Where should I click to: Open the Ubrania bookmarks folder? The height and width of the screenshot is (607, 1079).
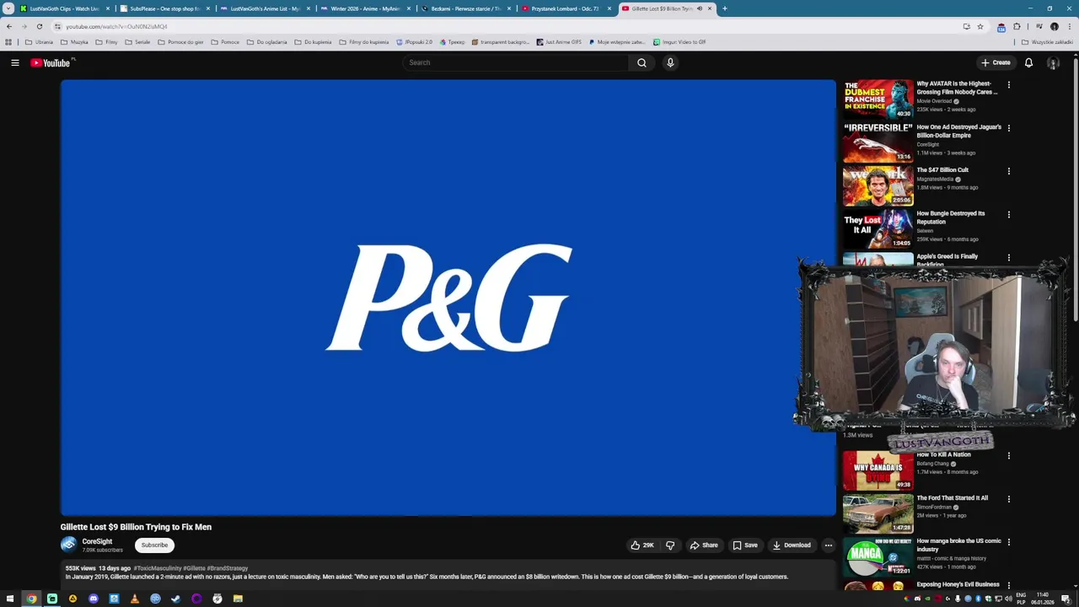pyautogui.click(x=39, y=42)
